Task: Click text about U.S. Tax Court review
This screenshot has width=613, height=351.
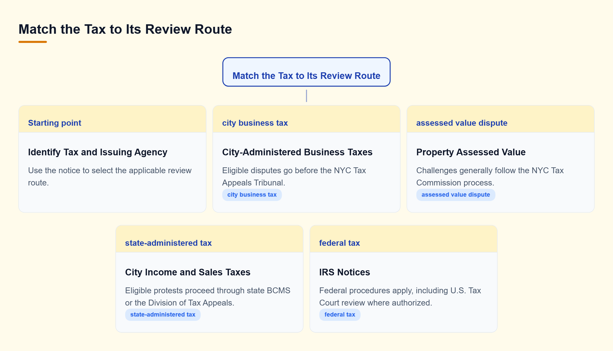Action: 400,297
